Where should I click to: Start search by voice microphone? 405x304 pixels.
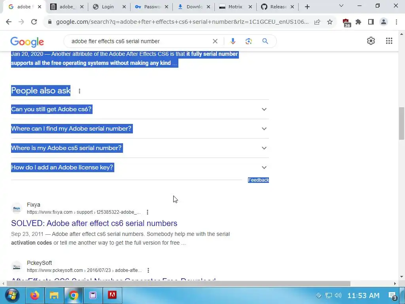(x=233, y=41)
